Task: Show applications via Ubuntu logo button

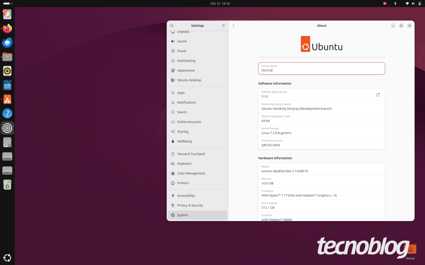Action: (x=7, y=258)
